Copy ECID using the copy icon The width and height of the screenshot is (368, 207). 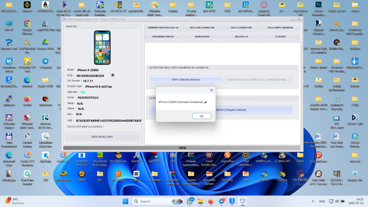[113, 75]
